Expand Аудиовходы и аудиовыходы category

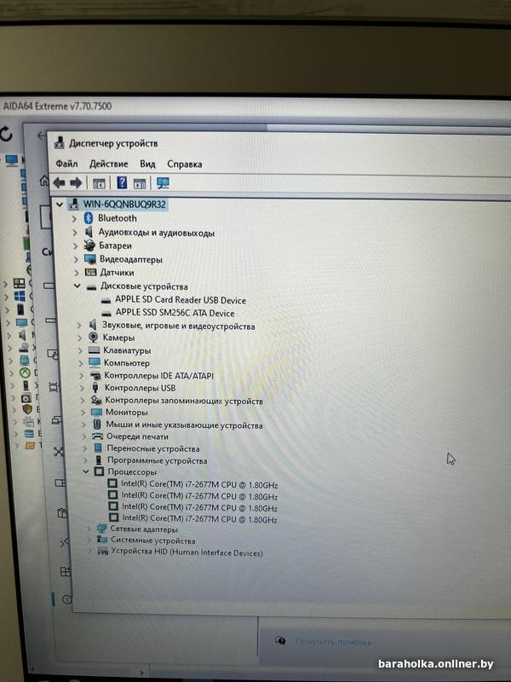coord(75,232)
